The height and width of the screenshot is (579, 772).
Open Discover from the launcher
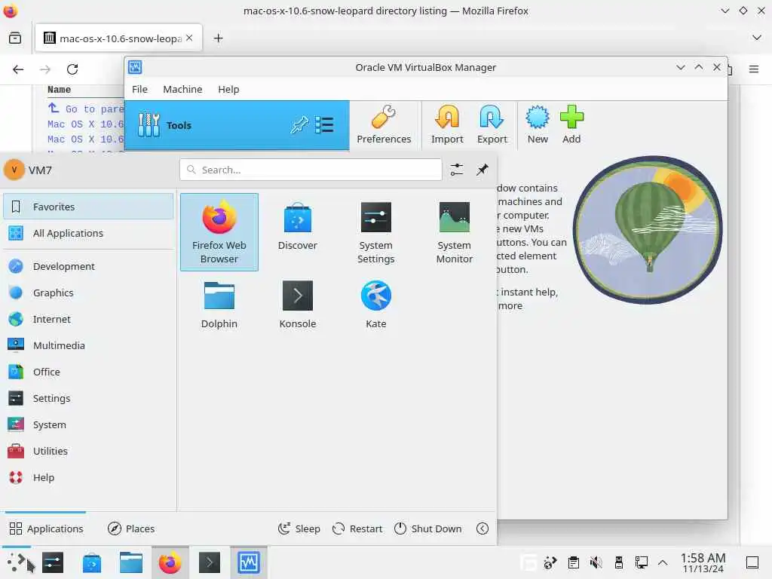point(297,226)
